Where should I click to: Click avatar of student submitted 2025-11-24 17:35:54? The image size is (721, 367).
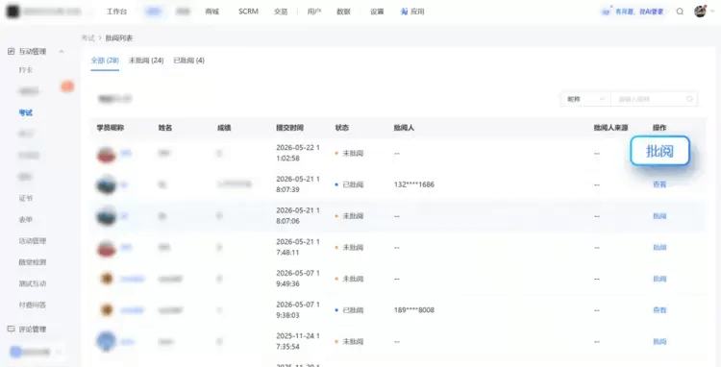[x=106, y=341]
